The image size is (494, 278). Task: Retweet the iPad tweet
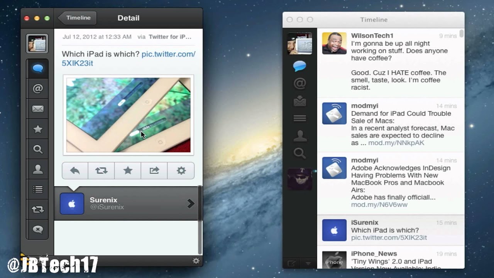101,171
